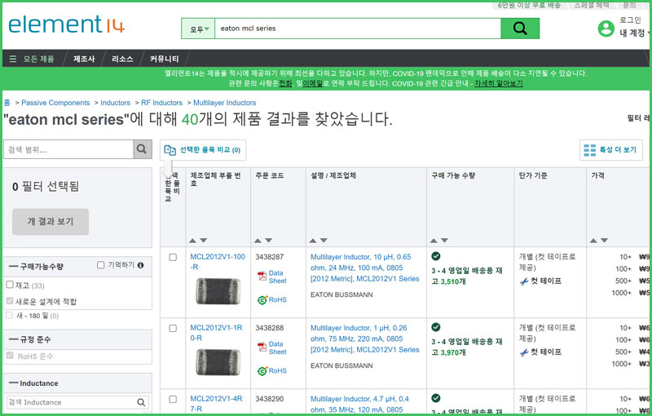This screenshot has height=416, width=652.
Task: Sort description column descending arrow
Action: click(324, 241)
